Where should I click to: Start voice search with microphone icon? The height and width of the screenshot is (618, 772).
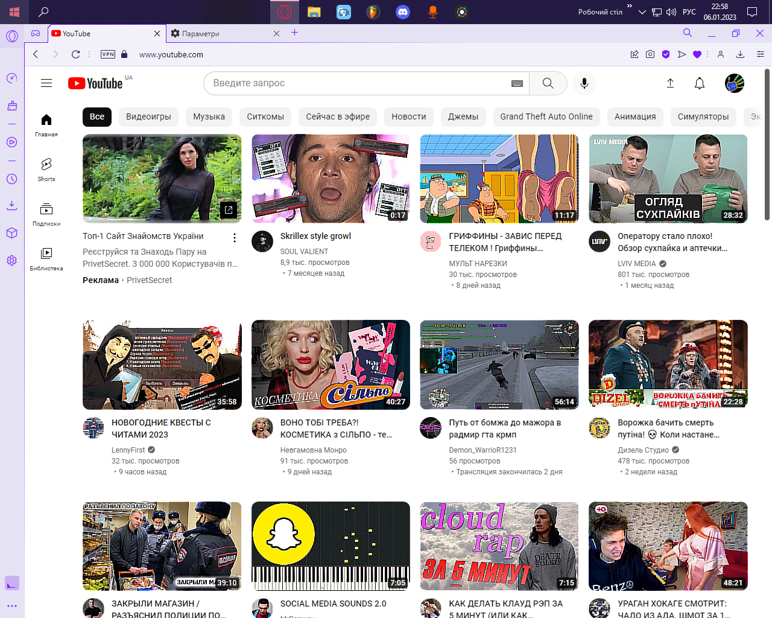click(584, 83)
